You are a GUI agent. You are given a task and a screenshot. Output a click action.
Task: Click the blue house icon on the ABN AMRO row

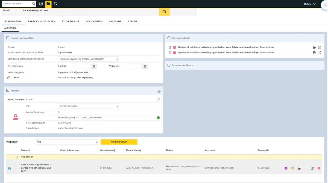point(10,168)
